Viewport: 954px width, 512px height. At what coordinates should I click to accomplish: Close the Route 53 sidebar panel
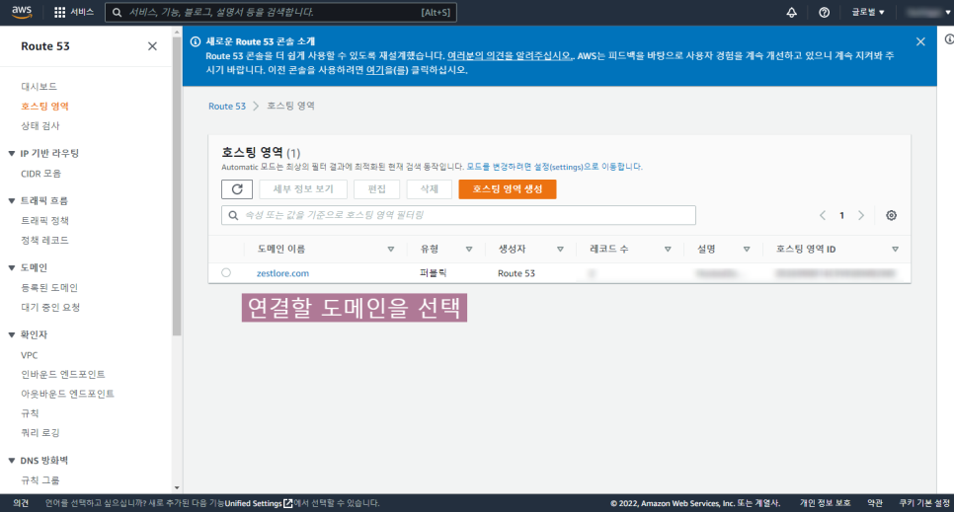point(152,46)
